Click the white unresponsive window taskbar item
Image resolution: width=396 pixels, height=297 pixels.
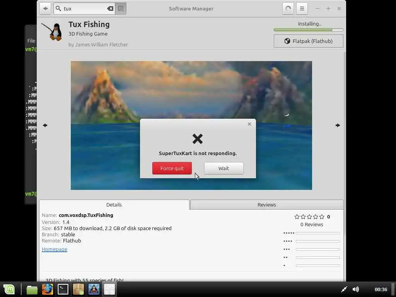pyautogui.click(x=109, y=289)
